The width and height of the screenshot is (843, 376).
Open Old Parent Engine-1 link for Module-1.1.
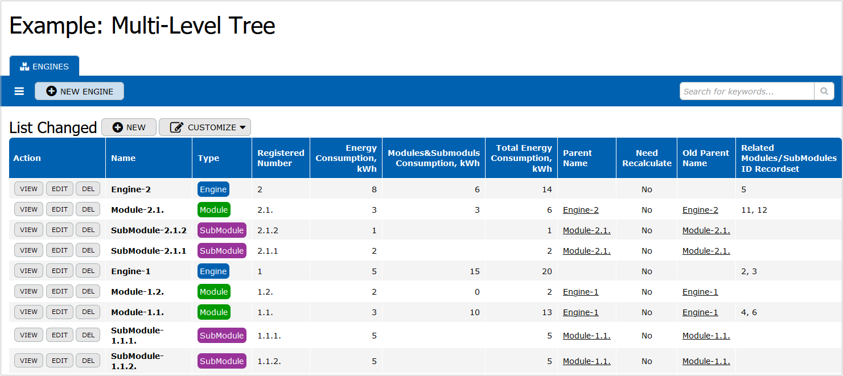(x=700, y=312)
